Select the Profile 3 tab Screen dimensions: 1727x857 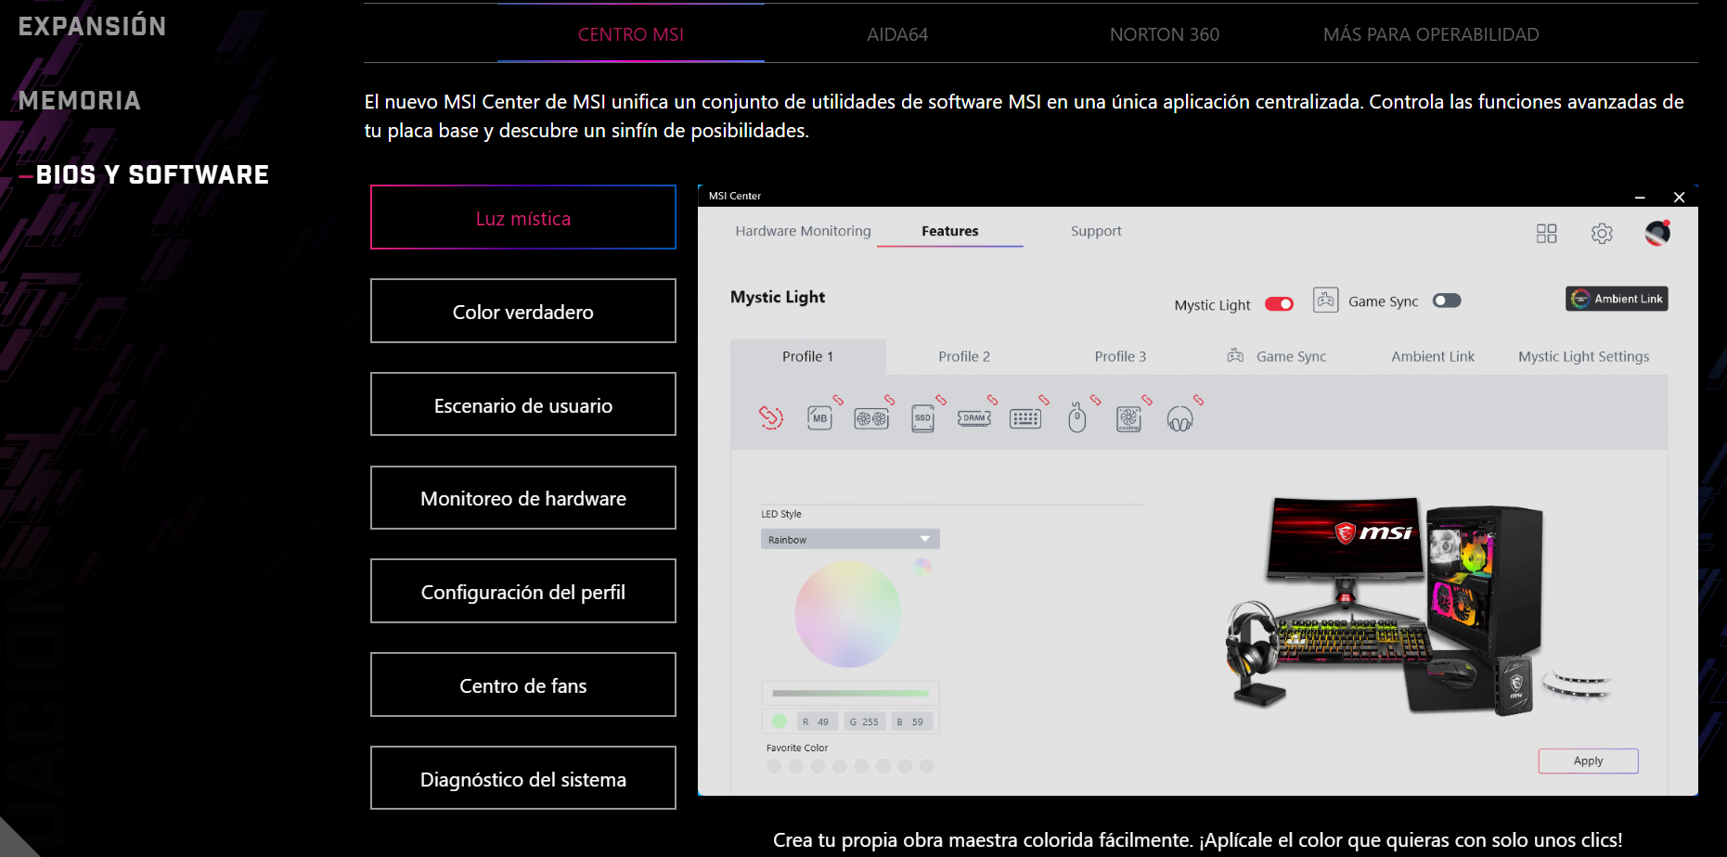[x=1120, y=356]
